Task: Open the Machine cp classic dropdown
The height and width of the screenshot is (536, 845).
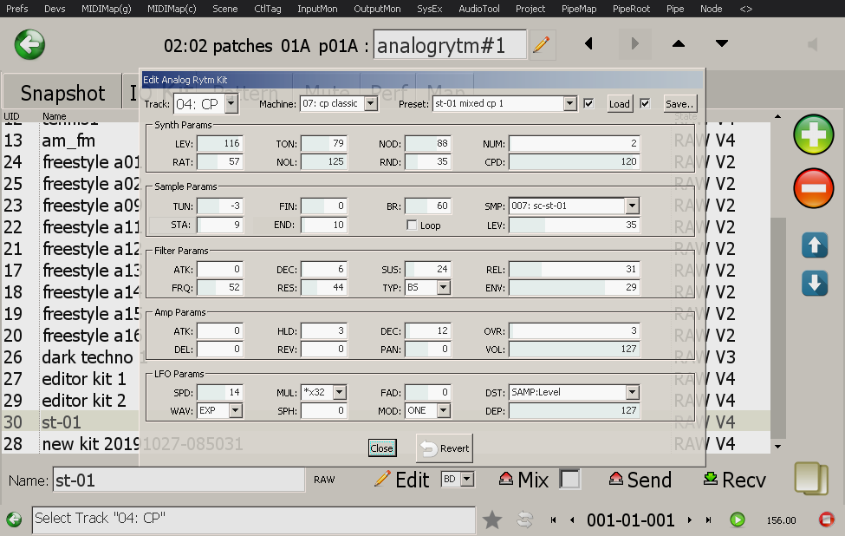Action: (x=370, y=104)
